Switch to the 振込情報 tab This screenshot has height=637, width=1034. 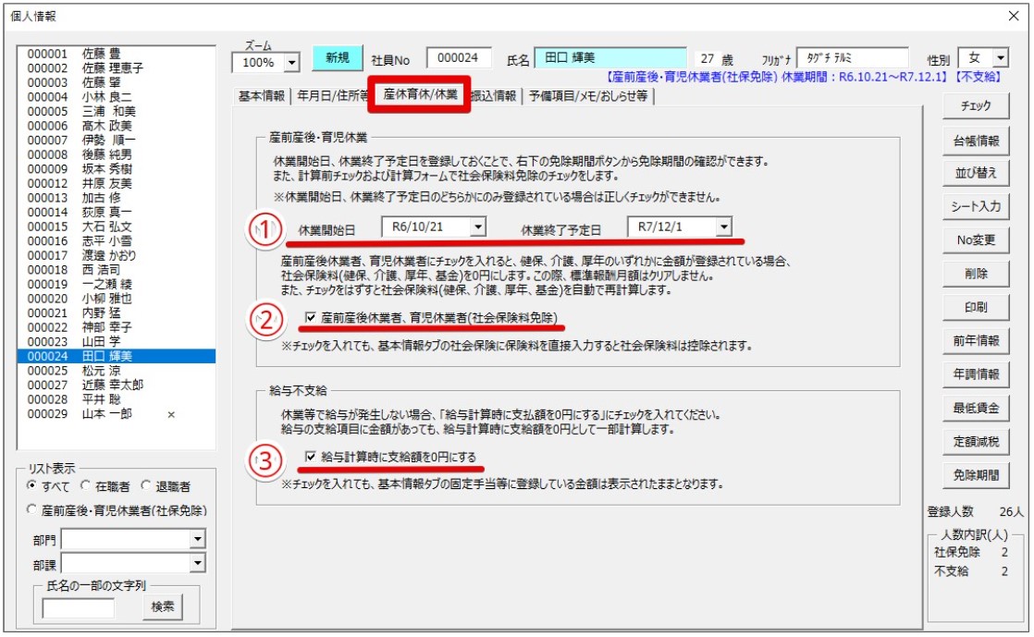(495, 96)
